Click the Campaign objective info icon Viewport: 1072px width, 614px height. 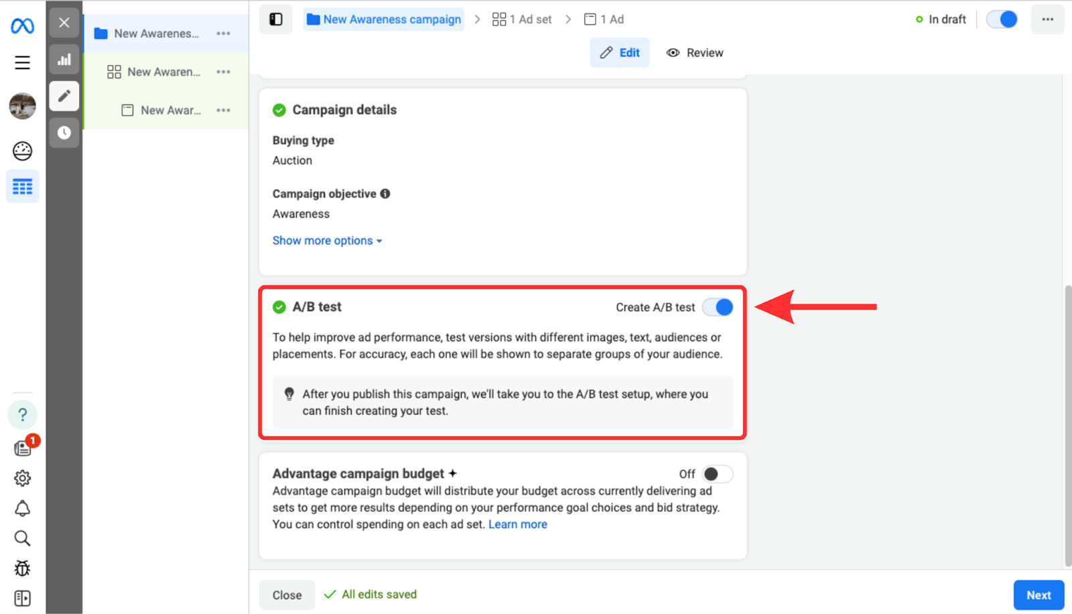[385, 194]
